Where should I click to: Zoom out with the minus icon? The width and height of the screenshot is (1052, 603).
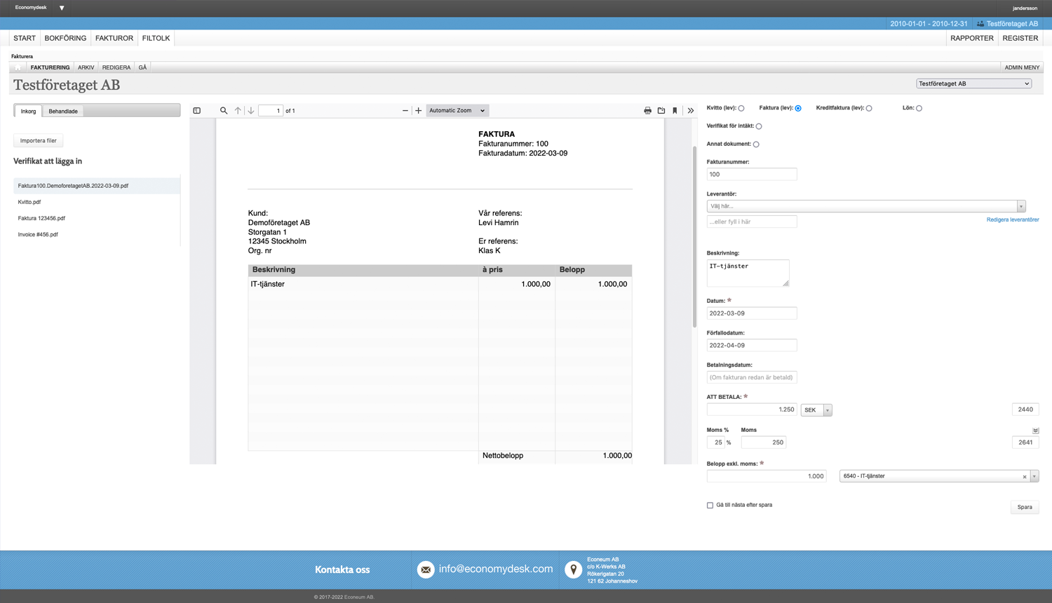(x=405, y=111)
